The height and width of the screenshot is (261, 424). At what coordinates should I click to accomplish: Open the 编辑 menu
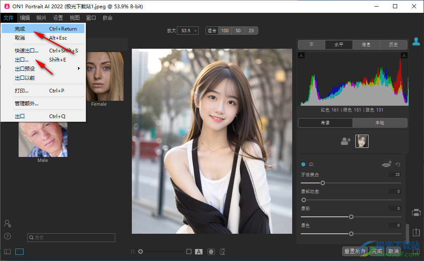[x=25, y=18]
